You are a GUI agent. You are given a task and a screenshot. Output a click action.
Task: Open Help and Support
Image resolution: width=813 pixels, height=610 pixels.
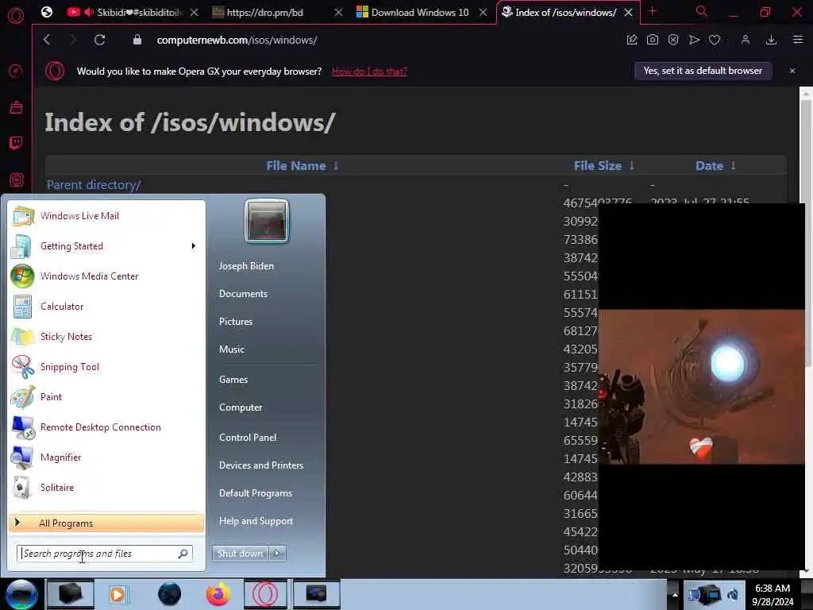(x=256, y=521)
